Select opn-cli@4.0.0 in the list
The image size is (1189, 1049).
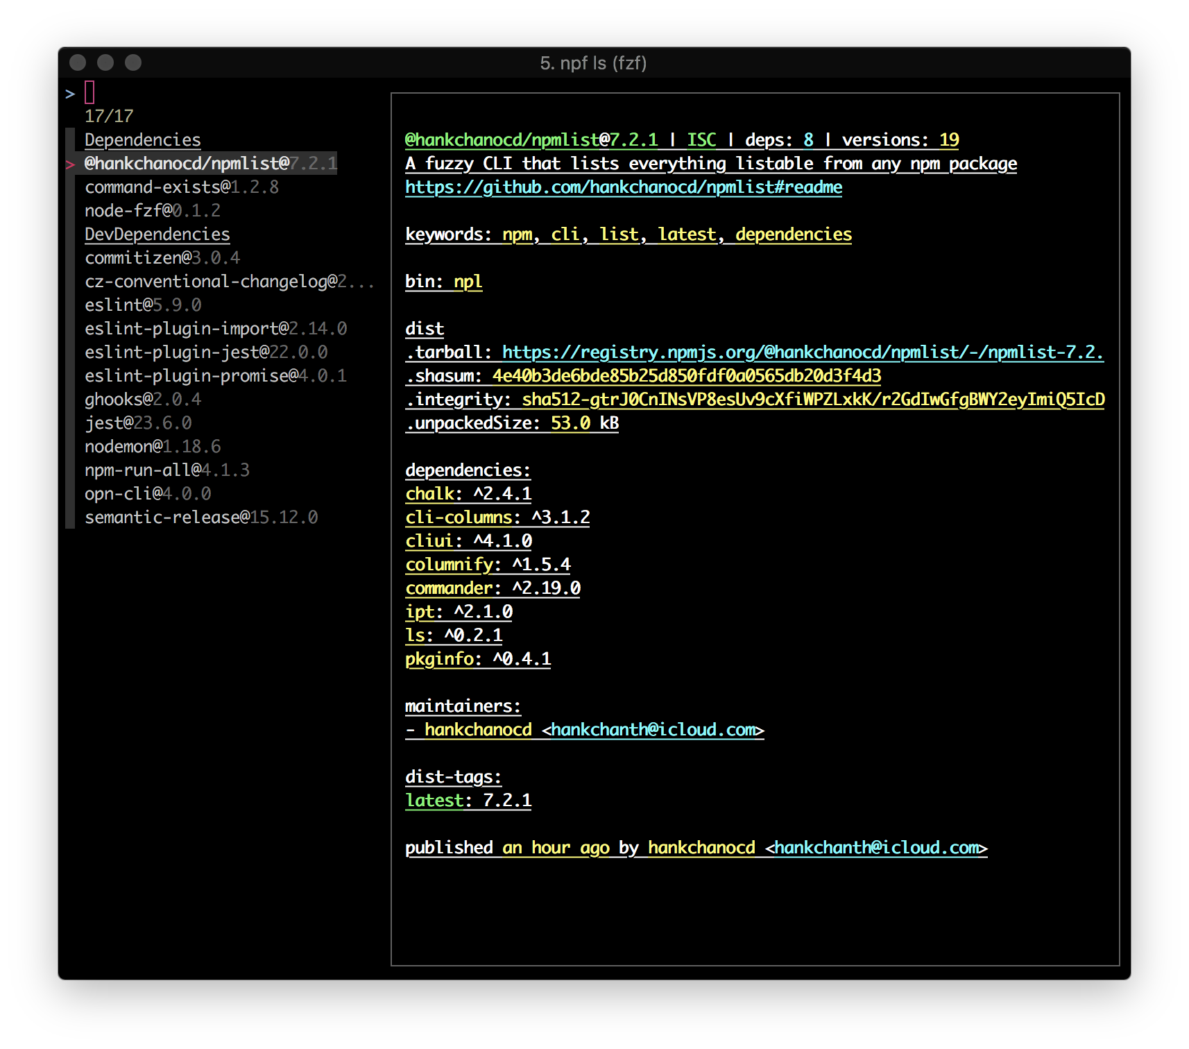pos(148,493)
